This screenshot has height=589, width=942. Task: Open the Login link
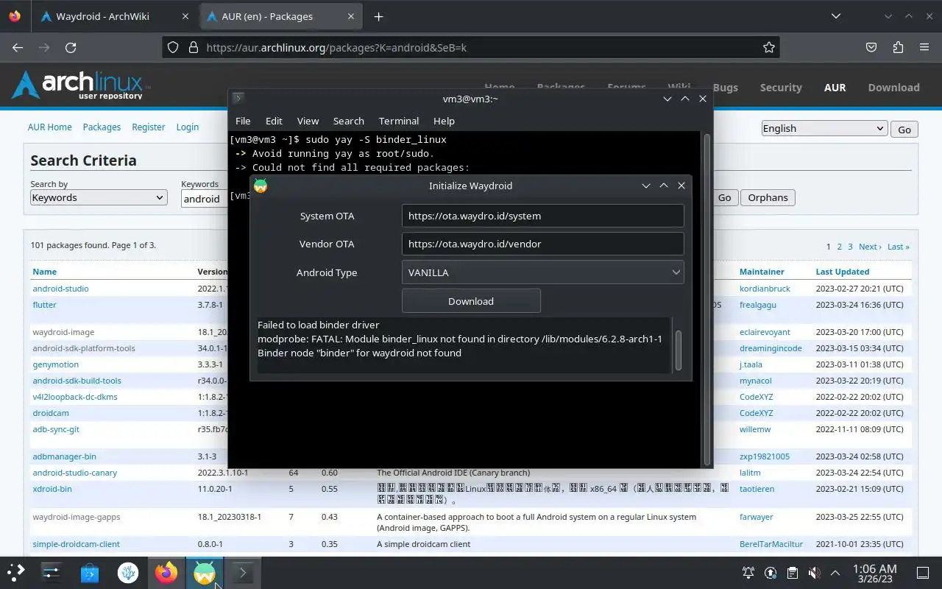(x=188, y=127)
